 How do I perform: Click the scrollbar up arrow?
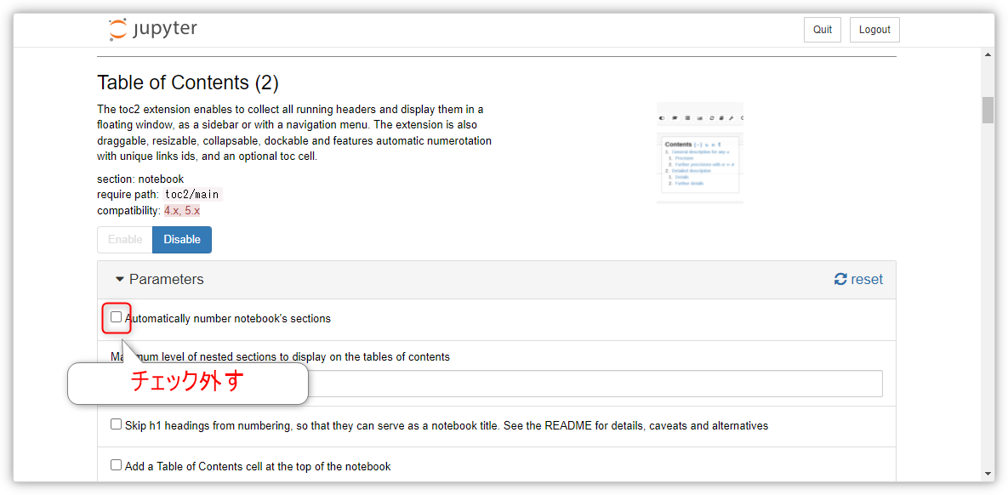(988, 55)
